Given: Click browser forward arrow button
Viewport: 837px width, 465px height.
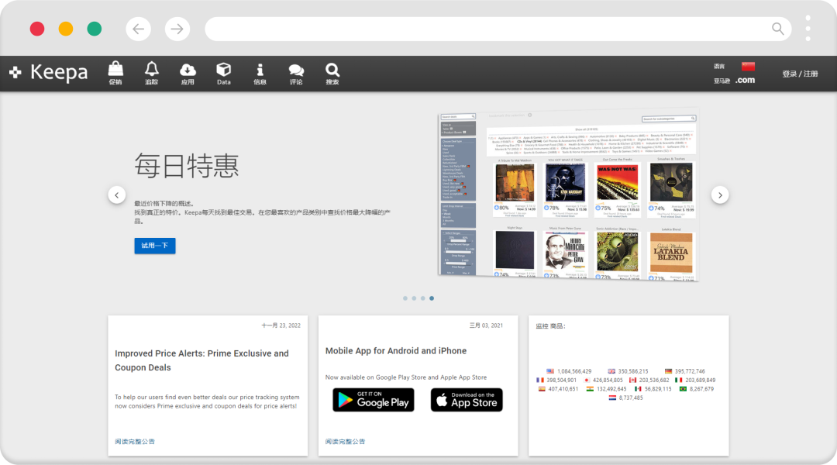Looking at the screenshot, I should (177, 29).
